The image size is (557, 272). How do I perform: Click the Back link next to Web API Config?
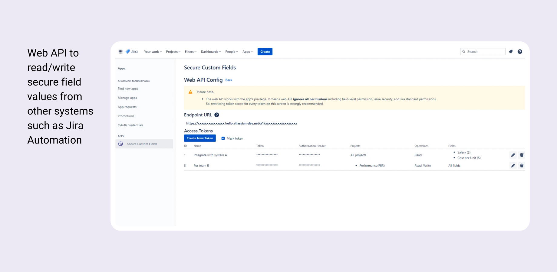229,80
